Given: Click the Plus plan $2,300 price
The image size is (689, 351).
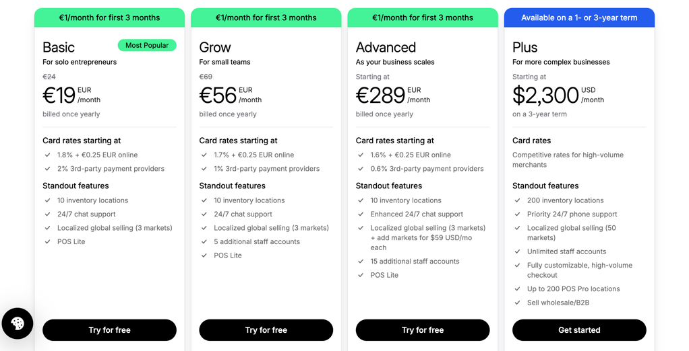Looking at the screenshot, I should click(x=546, y=95).
